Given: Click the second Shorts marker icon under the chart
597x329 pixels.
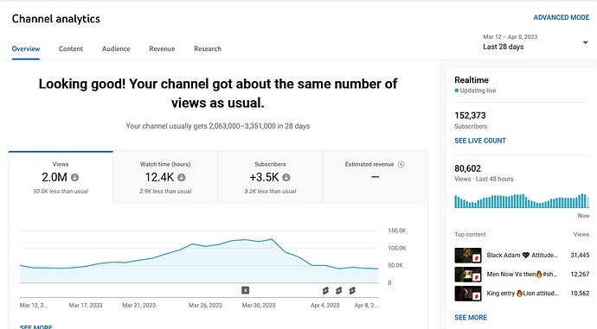Looking at the screenshot, I should click(338, 291).
